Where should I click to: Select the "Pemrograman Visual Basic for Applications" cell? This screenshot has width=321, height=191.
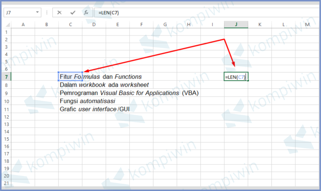[x=70, y=93]
